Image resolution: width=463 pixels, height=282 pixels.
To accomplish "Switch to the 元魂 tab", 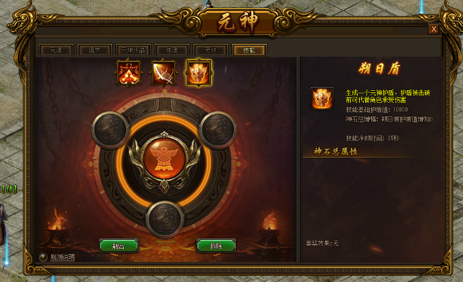I will [x=56, y=50].
